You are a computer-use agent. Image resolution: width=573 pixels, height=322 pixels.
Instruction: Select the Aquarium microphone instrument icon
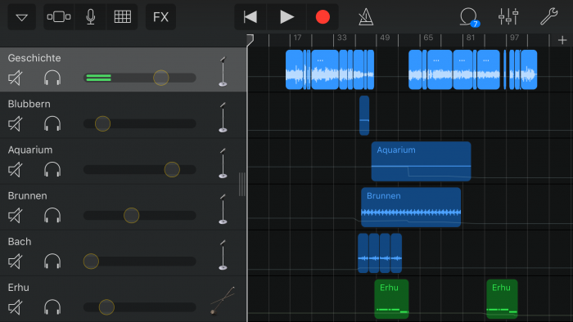click(x=223, y=163)
